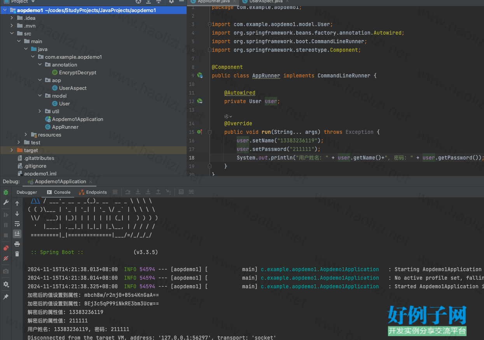Click the scroll-to-end button in console toolbar
The image size is (484, 340).
[x=17, y=234]
